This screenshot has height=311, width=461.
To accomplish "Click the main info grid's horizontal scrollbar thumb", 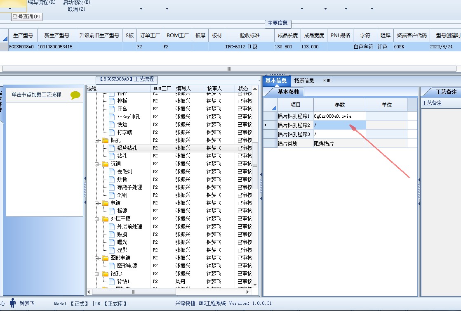I will coord(229,69).
